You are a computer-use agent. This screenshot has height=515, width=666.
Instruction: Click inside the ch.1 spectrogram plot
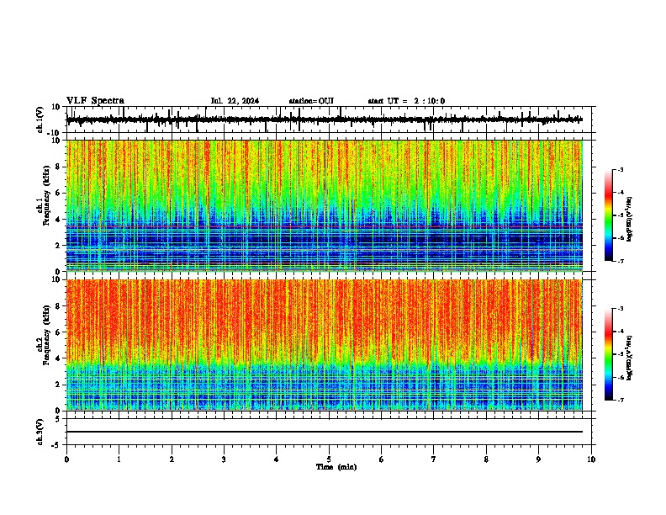pyautogui.click(x=324, y=205)
